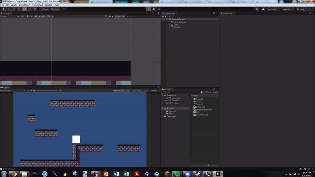This screenshot has height=177, width=315.
Task: Open the Chrome icon in the taskbar
Action: coord(14,173)
